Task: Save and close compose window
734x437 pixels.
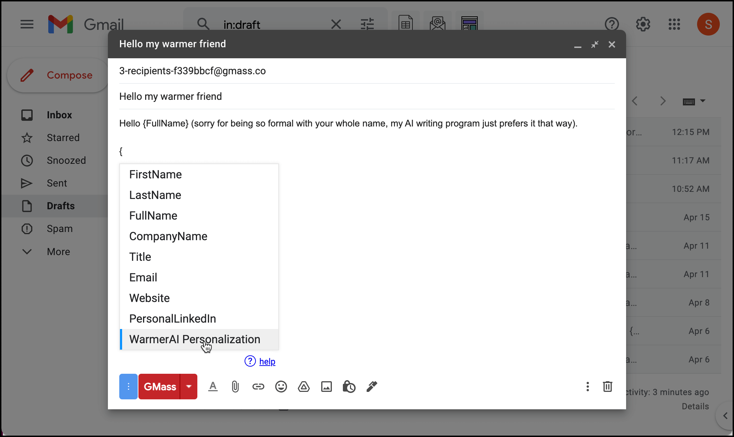Action: point(612,44)
